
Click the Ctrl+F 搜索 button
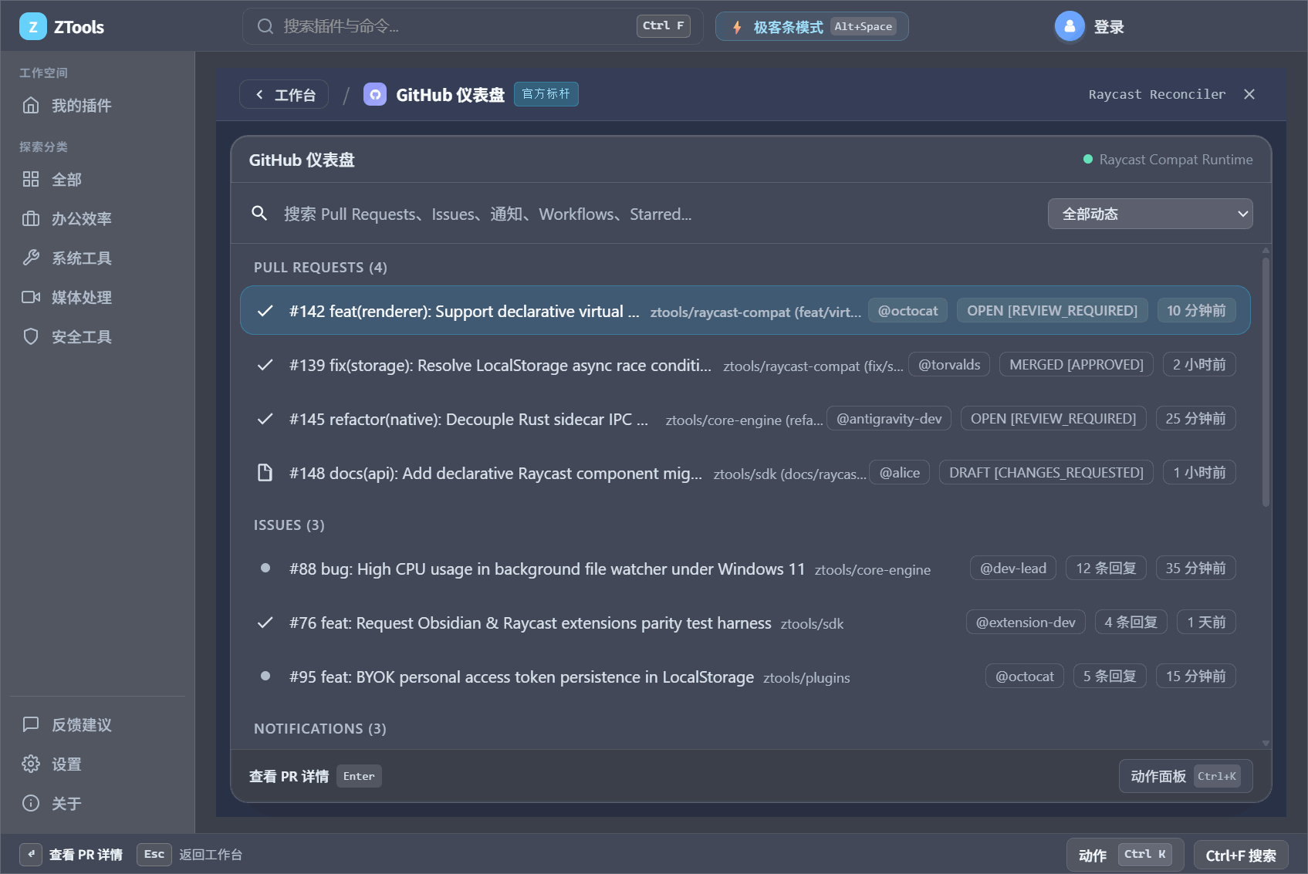click(x=1241, y=855)
